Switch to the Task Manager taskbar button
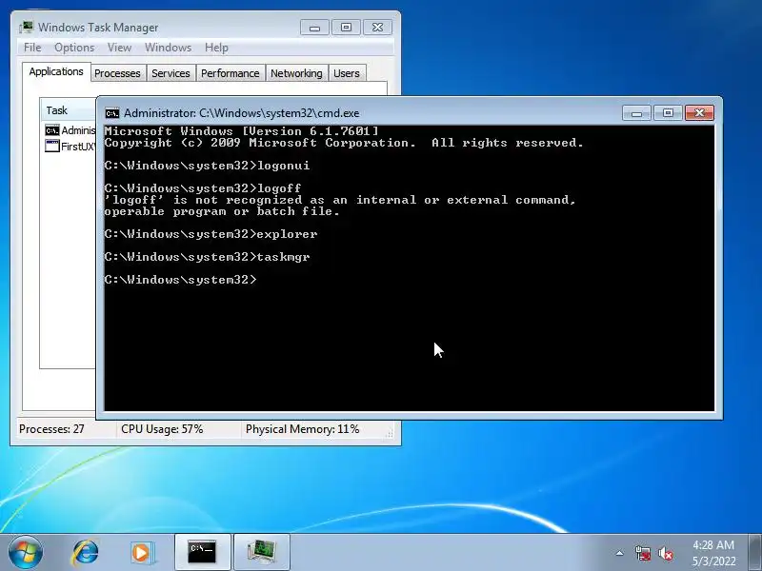This screenshot has width=762, height=571. pyautogui.click(x=262, y=552)
